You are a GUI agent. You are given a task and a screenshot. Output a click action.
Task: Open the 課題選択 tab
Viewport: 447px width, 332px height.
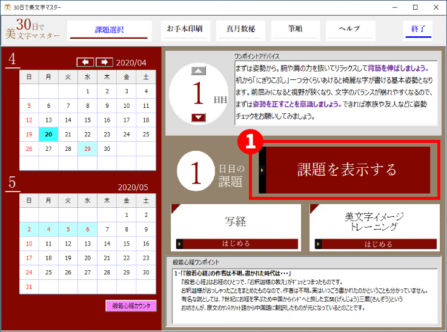[x=110, y=29]
